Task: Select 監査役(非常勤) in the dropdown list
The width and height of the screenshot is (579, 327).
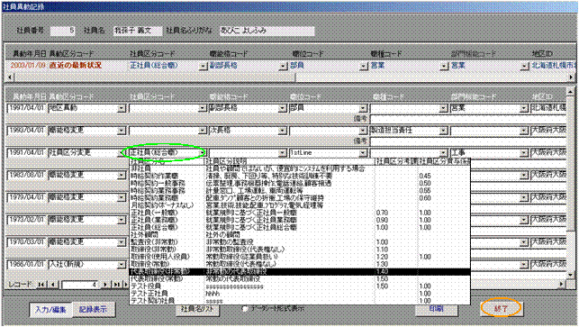Action: [x=300, y=242]
